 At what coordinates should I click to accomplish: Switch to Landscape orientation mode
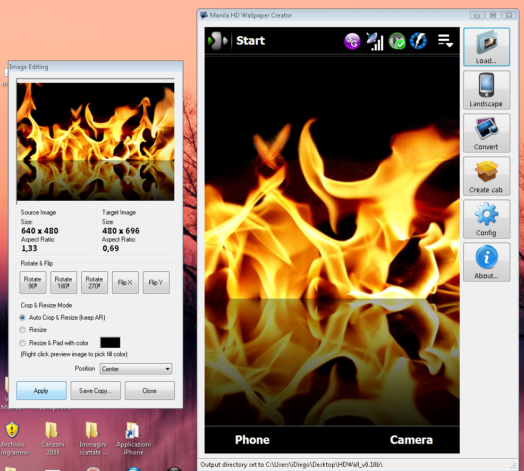point(486,90)
